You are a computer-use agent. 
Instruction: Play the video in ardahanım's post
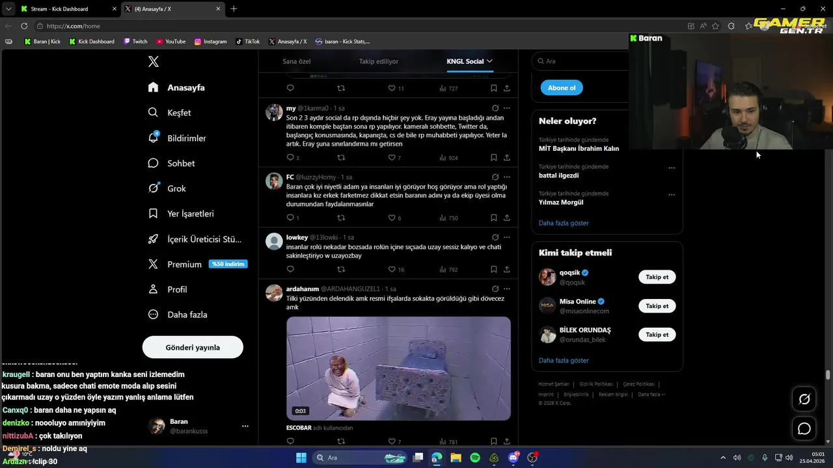[398, 369]
